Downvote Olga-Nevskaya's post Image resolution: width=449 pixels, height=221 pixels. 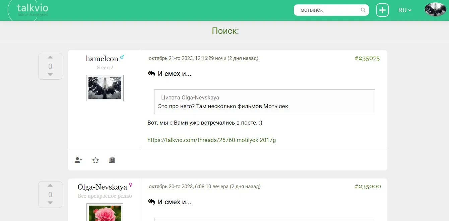[50, 203]
